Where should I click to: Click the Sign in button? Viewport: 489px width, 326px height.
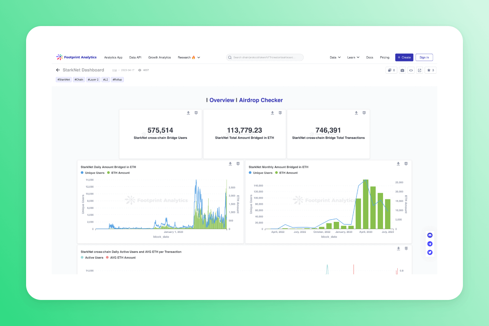click(424, 57)
